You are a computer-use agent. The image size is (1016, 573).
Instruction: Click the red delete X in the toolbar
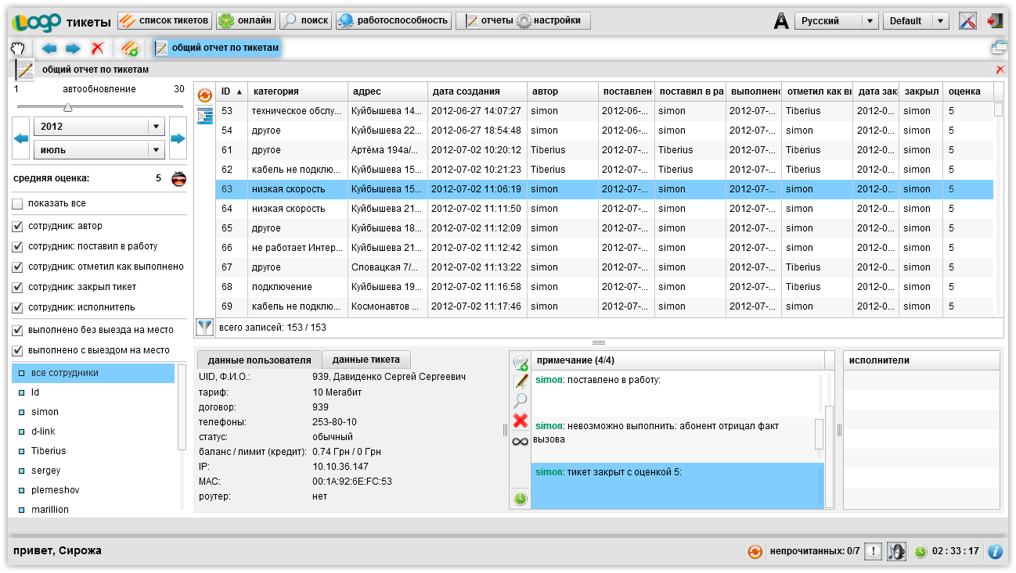point(97,48)
